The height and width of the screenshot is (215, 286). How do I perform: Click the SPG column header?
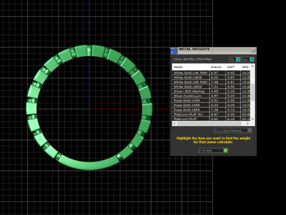[x=245, y=67]
